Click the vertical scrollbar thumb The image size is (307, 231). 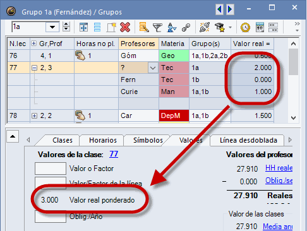[x=293, y=62]
